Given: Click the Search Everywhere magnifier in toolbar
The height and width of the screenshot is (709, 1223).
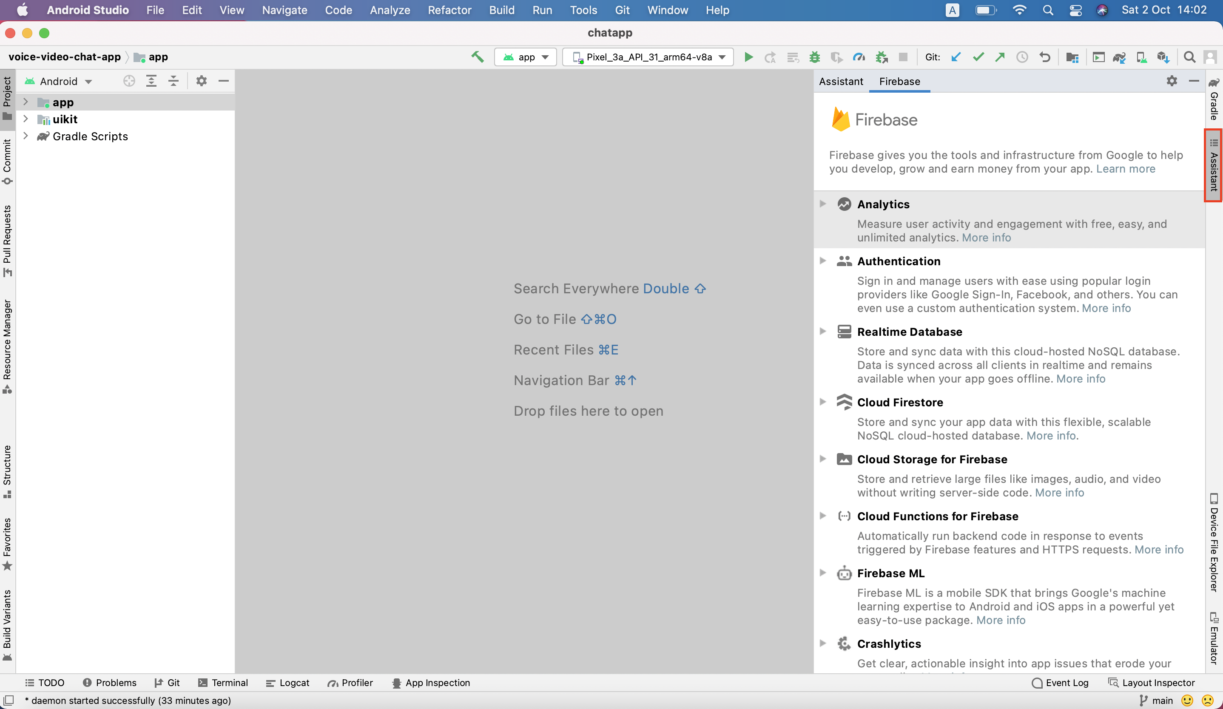Looking at the screenshot, I should click(x=1189, y=57).
